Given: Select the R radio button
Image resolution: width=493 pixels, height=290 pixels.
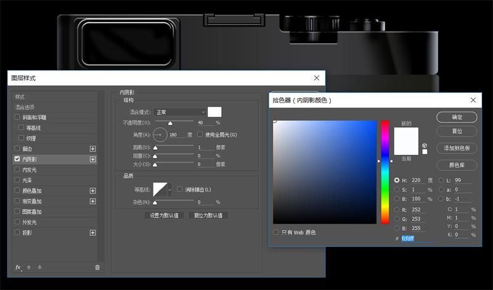Looking at the screenshot, I should (x=397, y=210).
